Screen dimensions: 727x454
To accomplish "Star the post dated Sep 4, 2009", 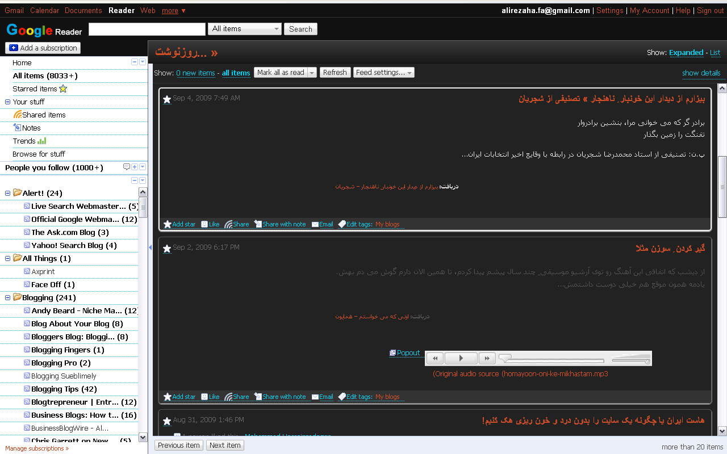I will point(167,99).
